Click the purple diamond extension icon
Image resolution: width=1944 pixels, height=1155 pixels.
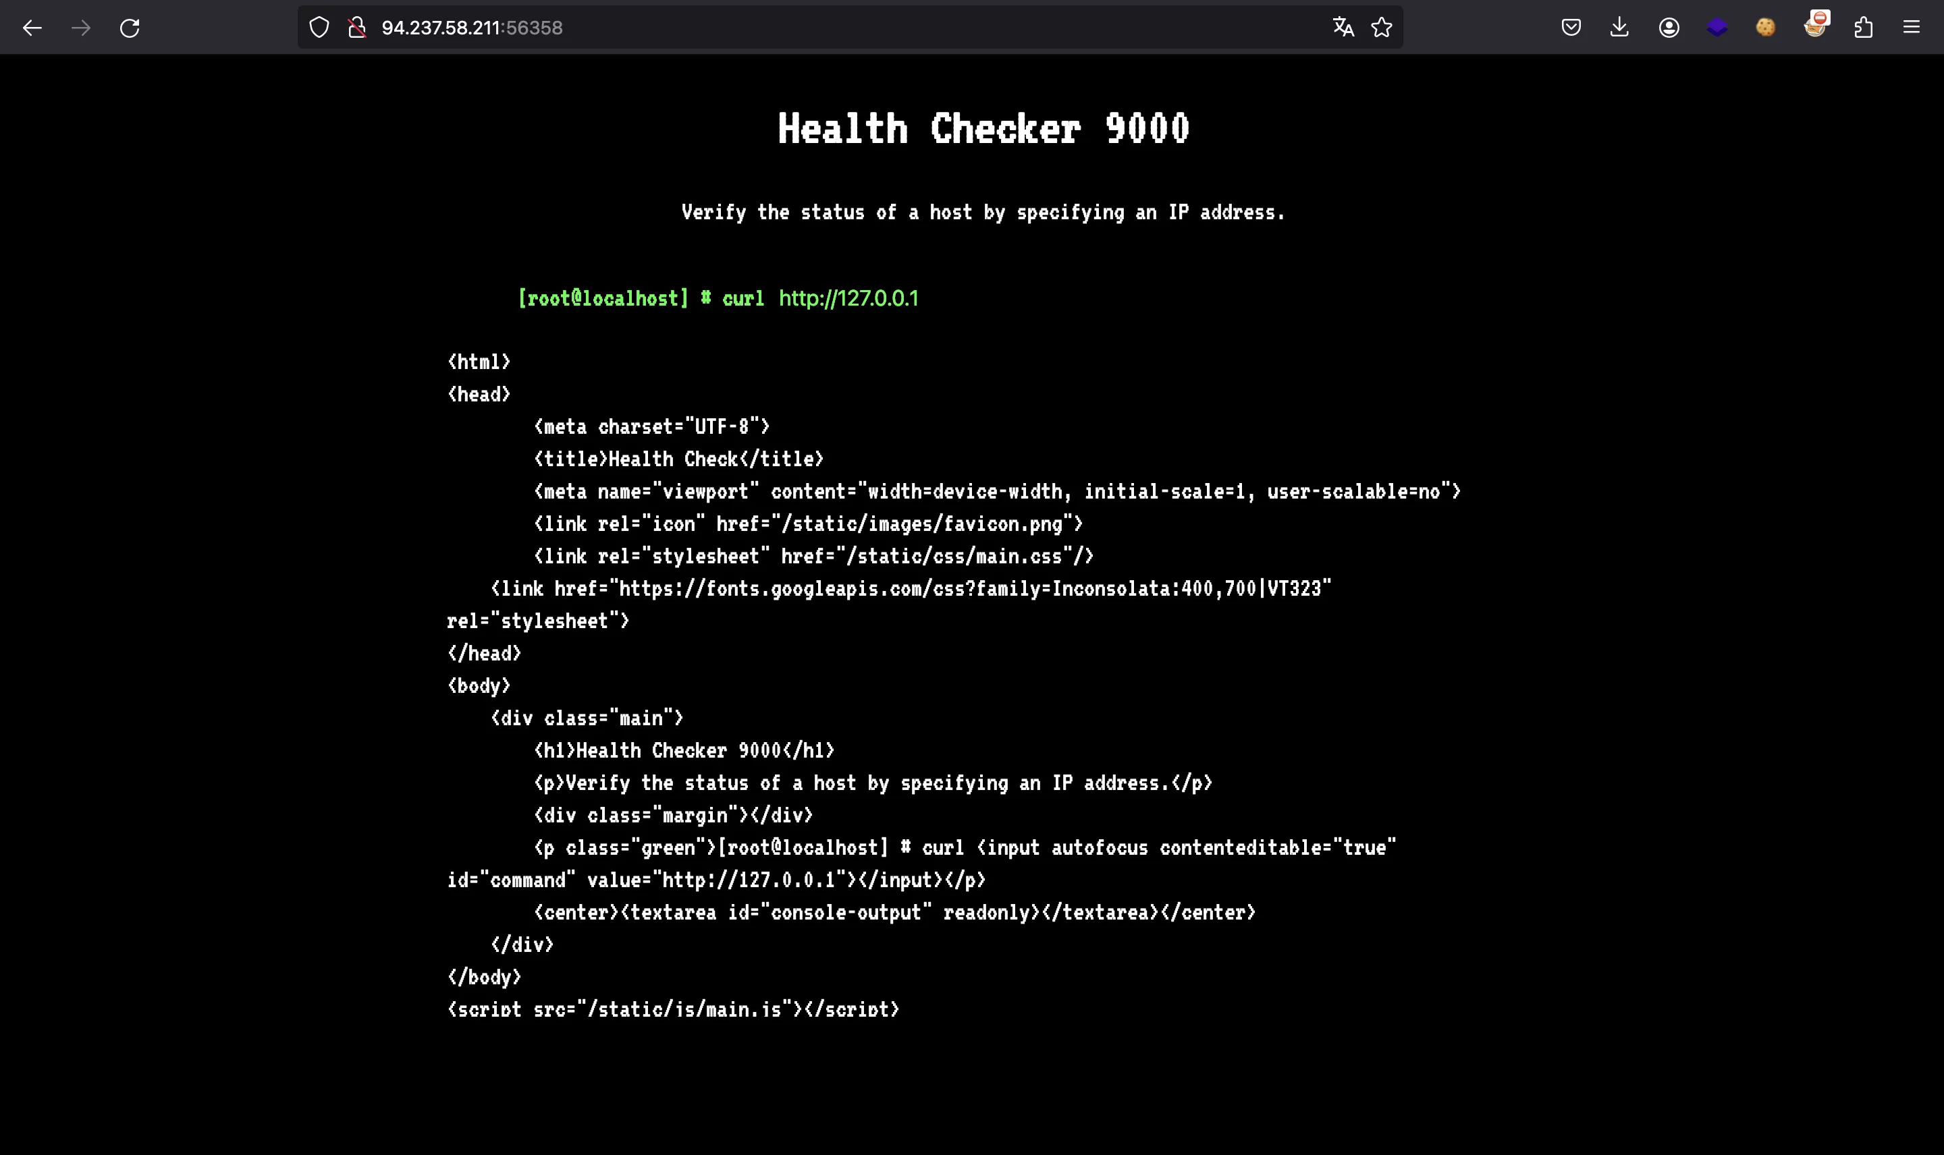[1717, 28]
